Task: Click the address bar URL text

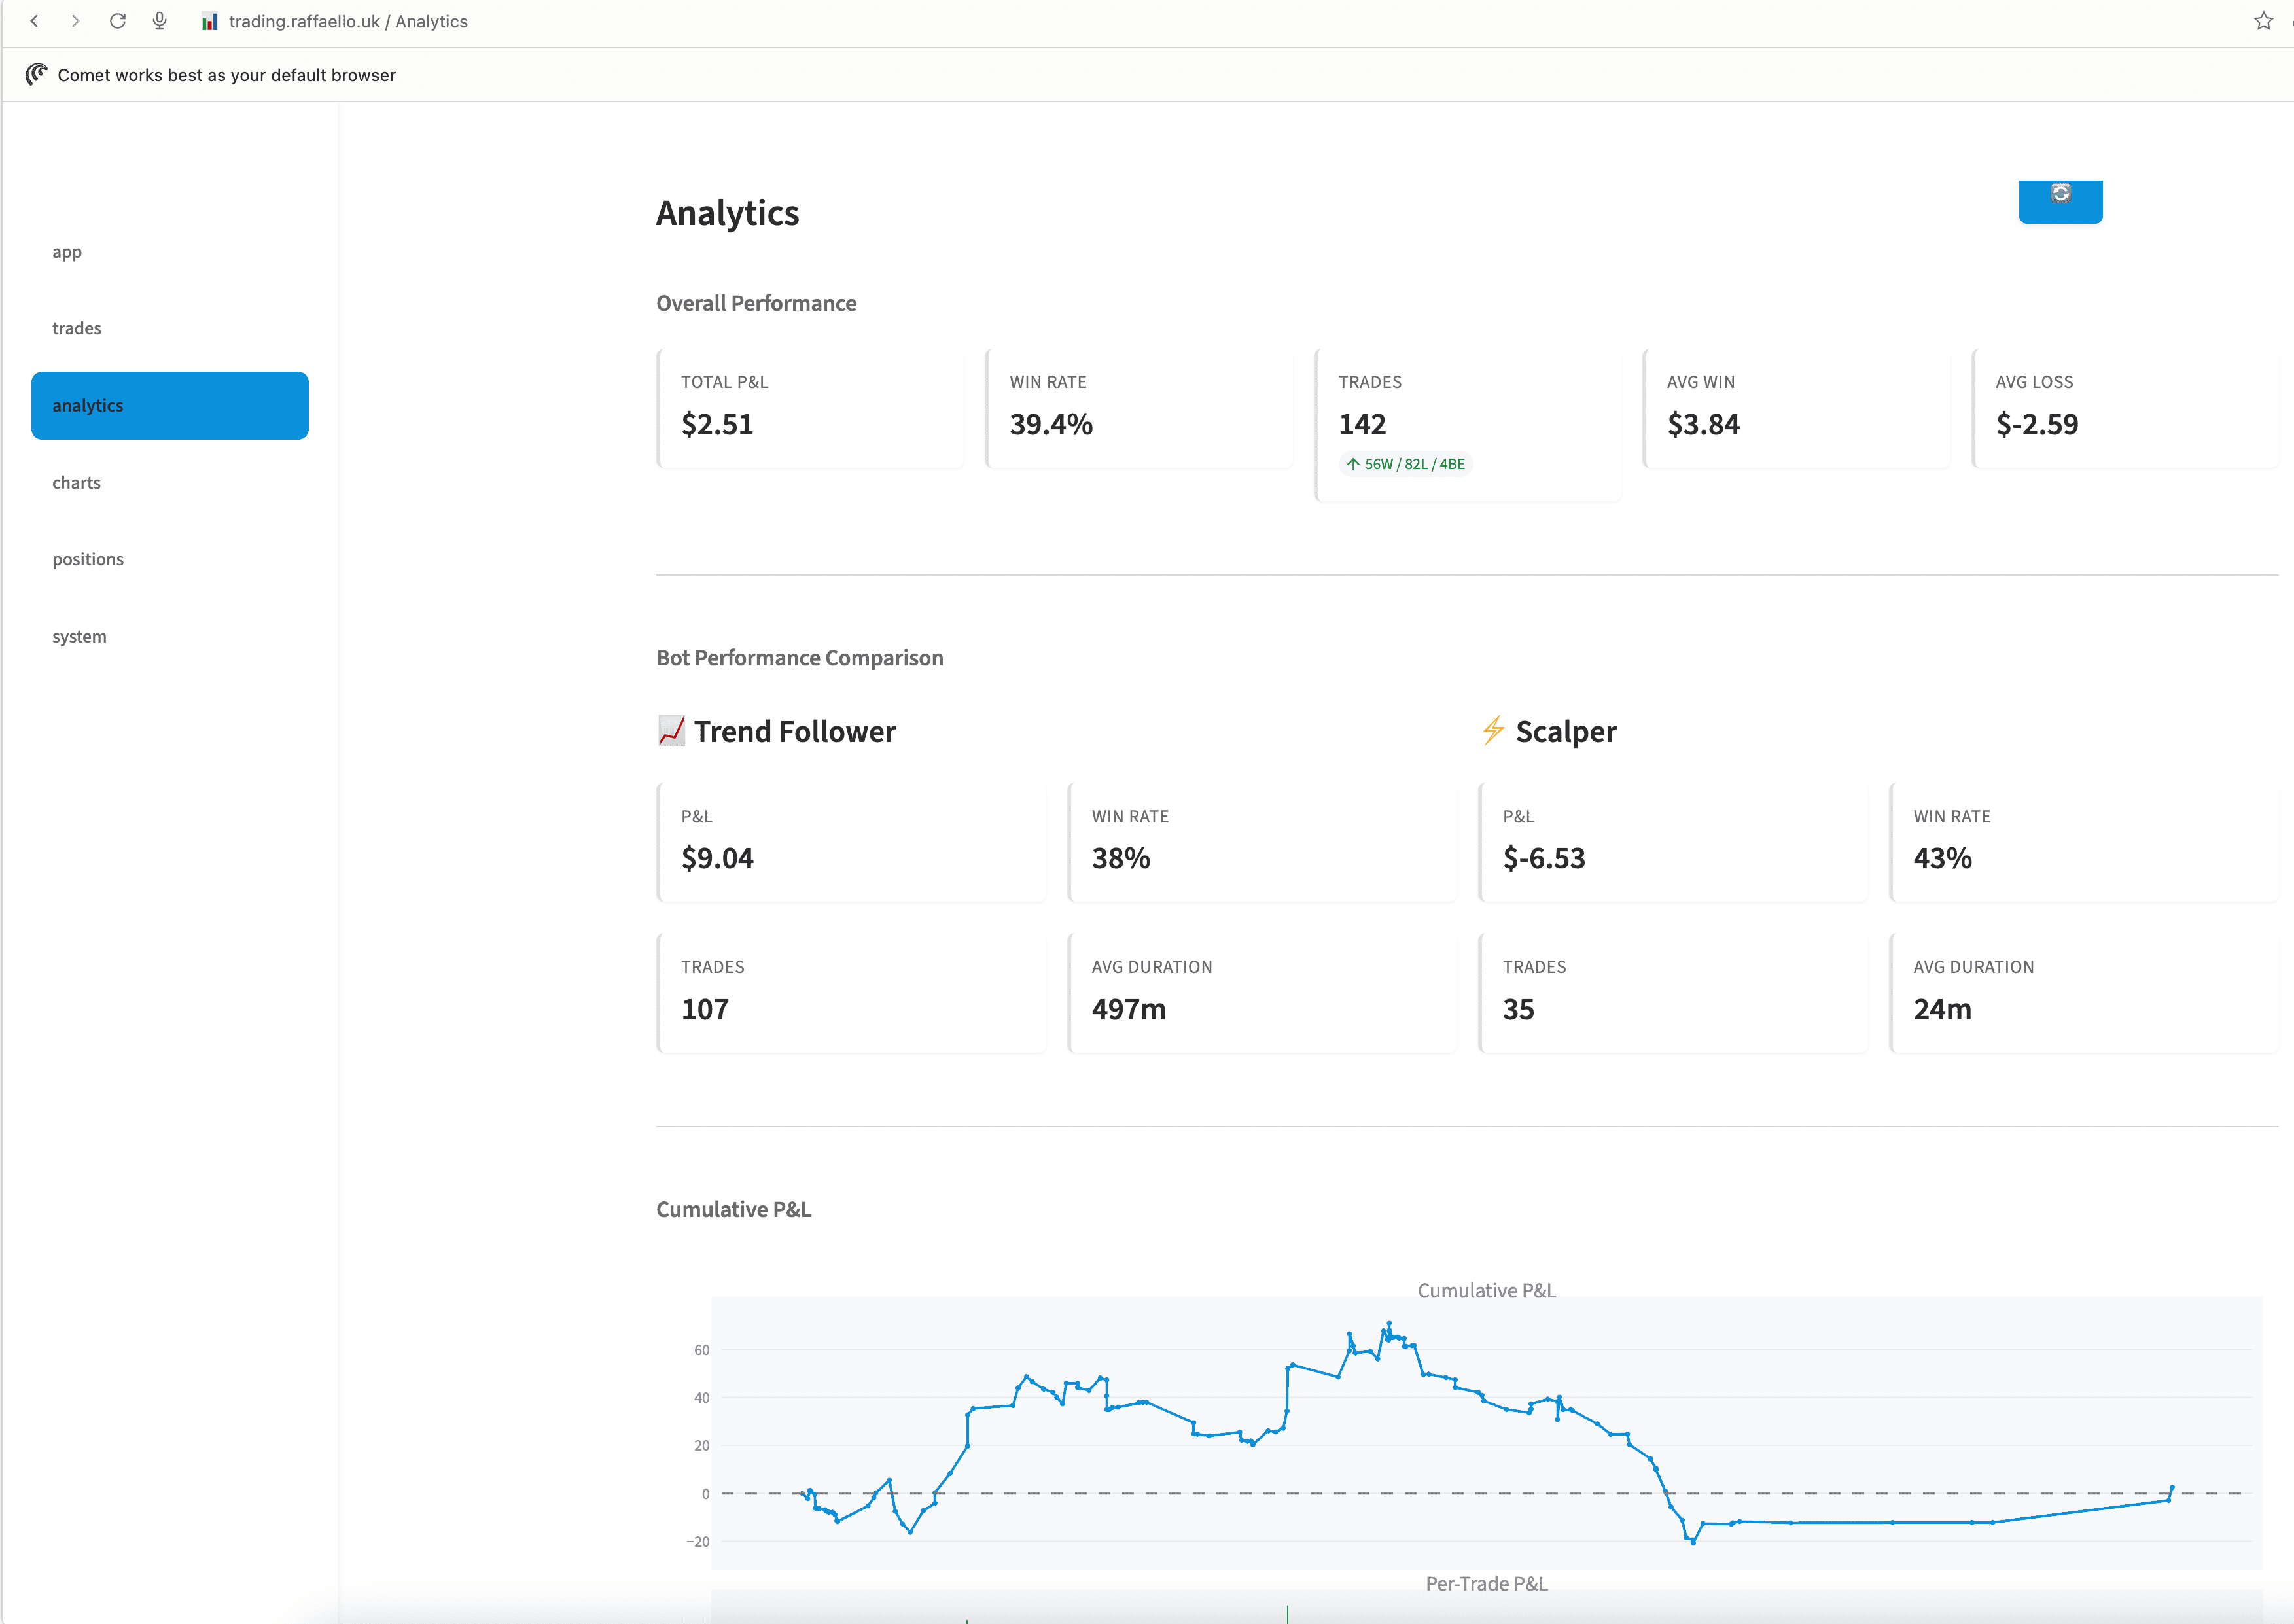Action: tap(348, 21)
